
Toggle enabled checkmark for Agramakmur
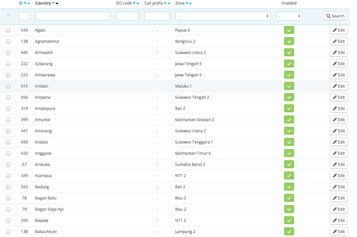[x=289, y=41]
